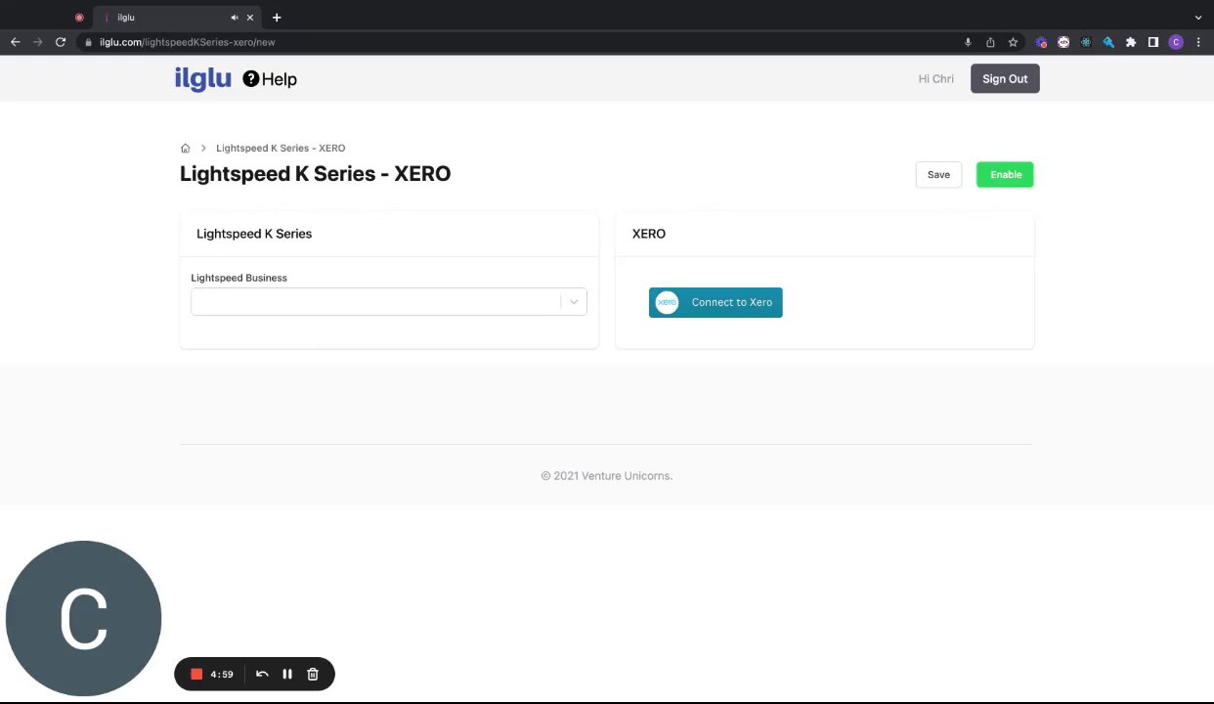Click the address bar URL
The height and width of the screenshot is (704, 1214).
[187, 42]
